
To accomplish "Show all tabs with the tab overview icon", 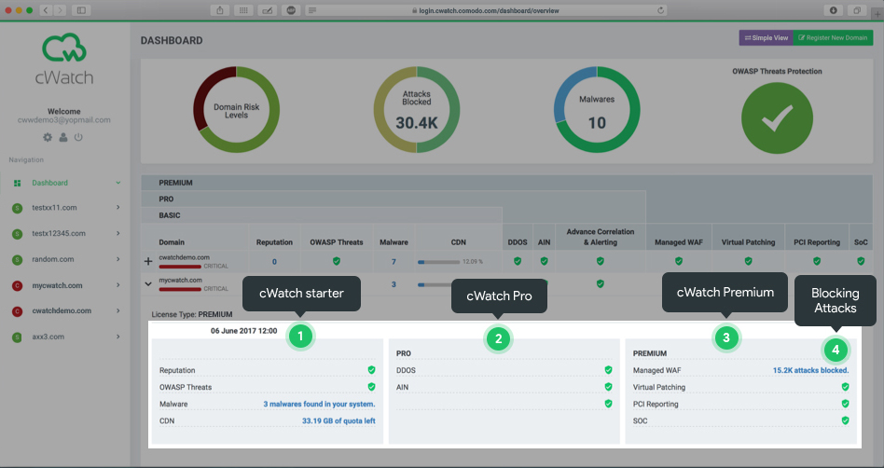I will tap(856, 10).
